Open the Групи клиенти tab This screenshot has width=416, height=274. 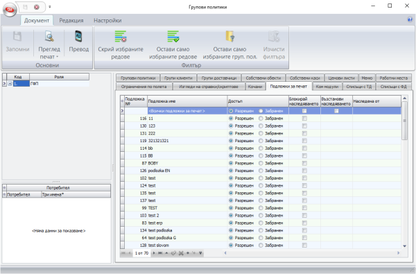(178, 78)
